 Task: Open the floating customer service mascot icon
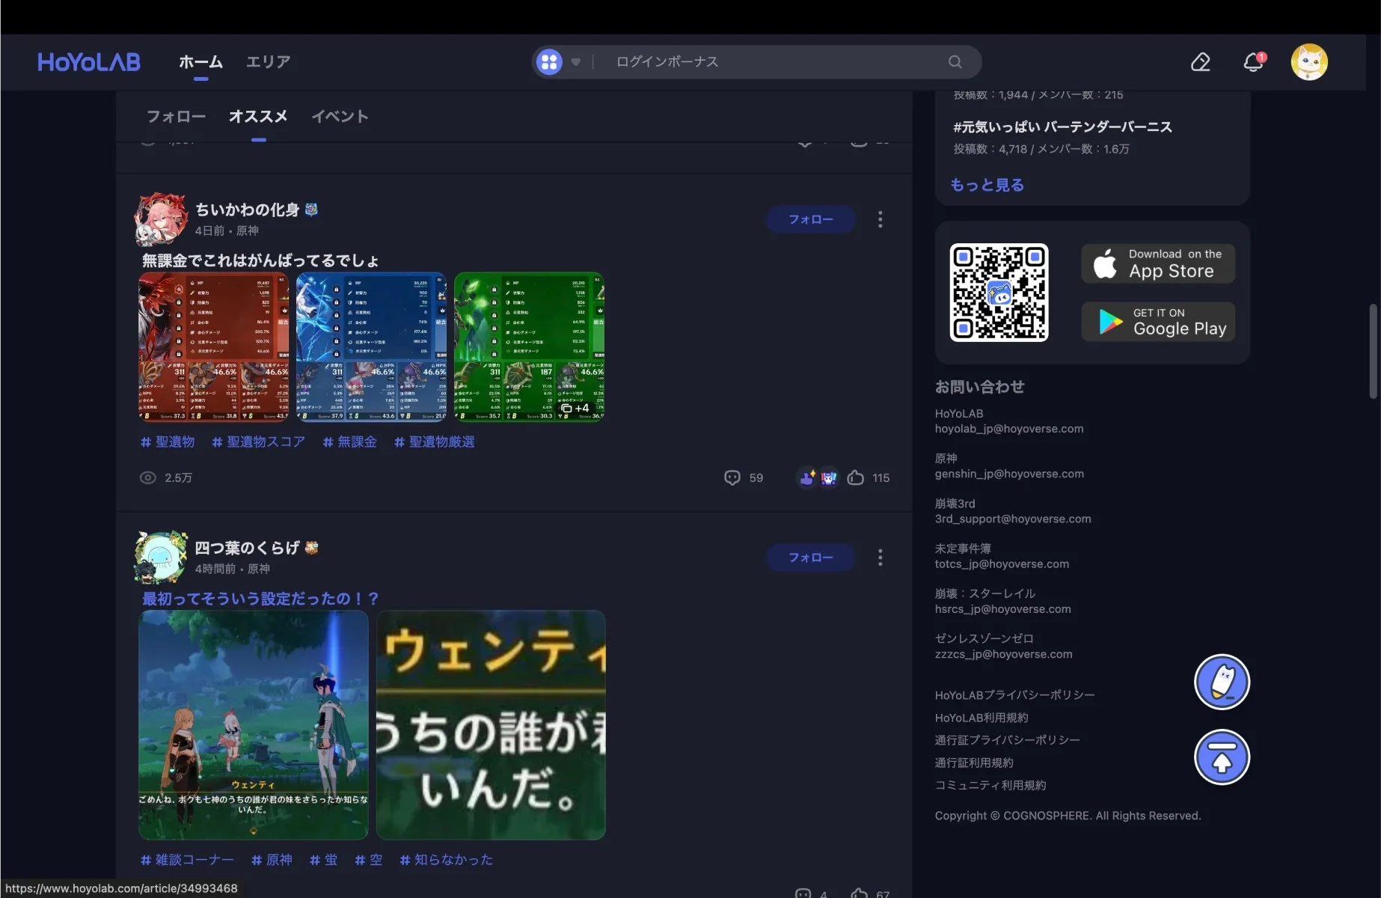1221,682
